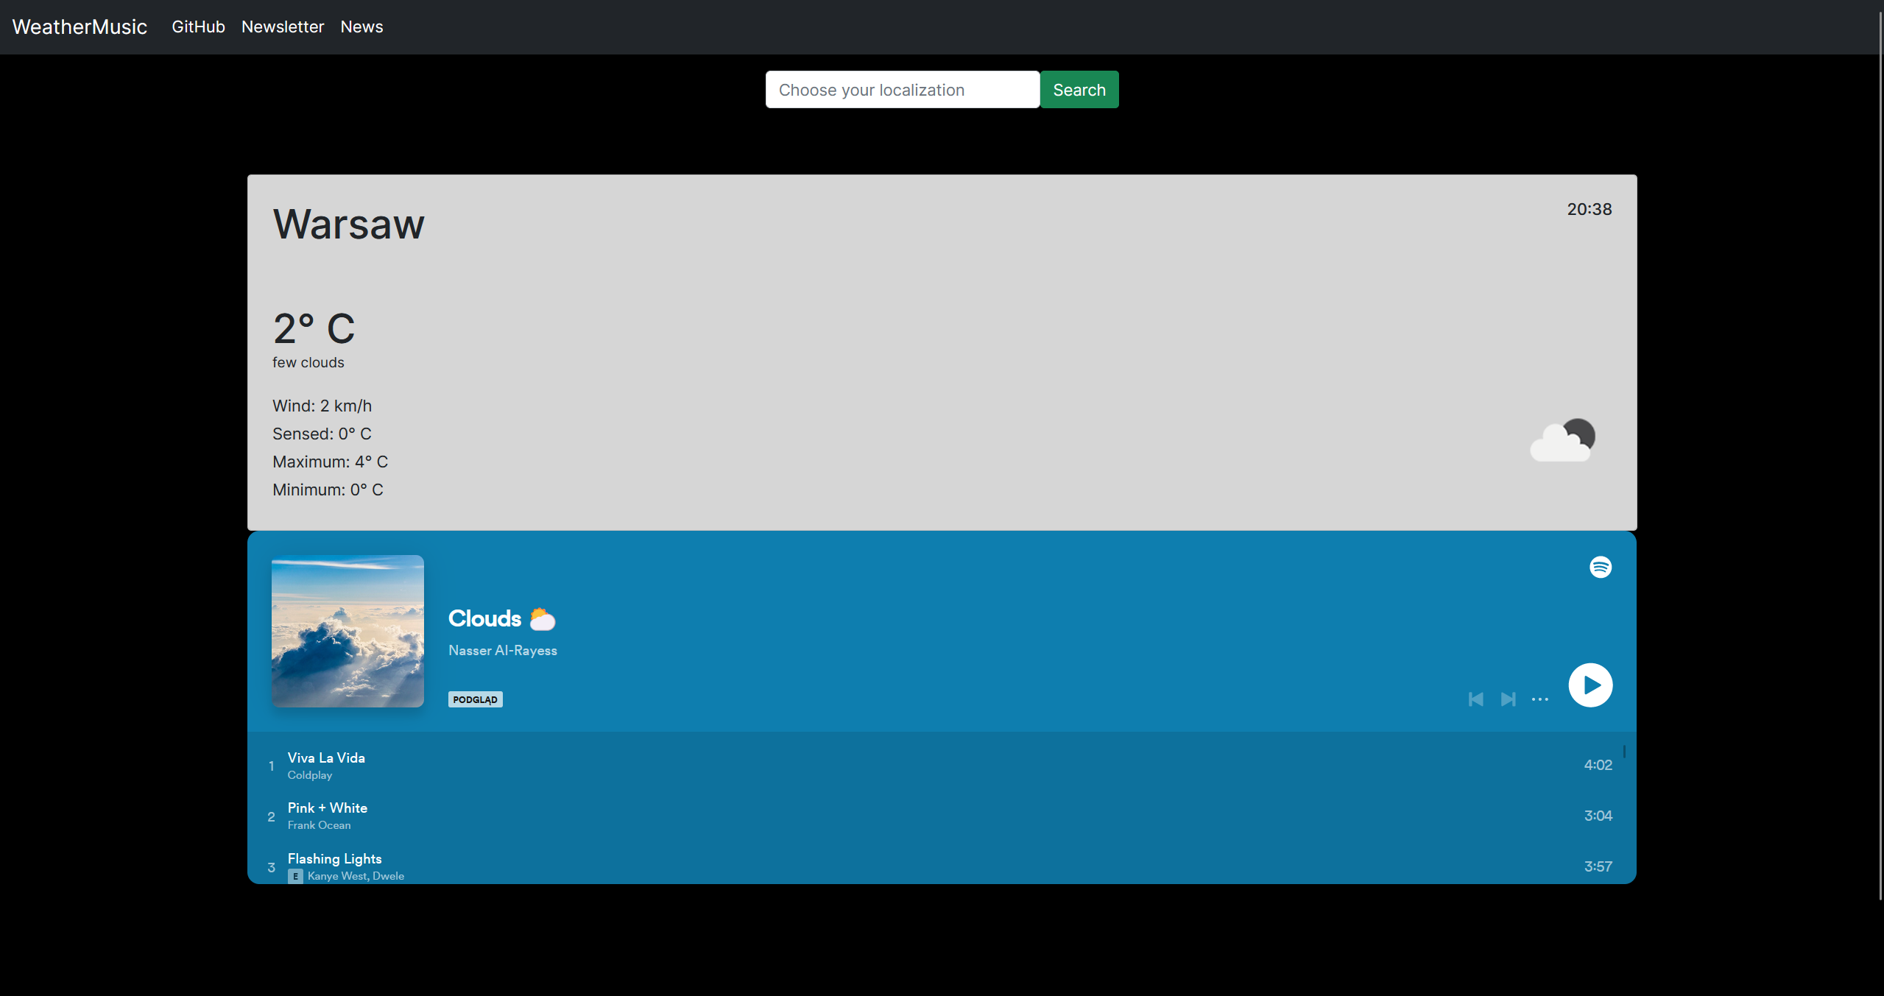The height and width of the screenshot is (996, 1884).
Task: Skip to next track
Action: [x=1508, y=699]
